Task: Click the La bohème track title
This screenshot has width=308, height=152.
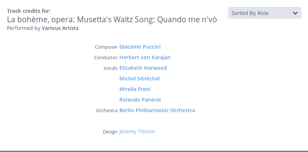Action: 112,20
